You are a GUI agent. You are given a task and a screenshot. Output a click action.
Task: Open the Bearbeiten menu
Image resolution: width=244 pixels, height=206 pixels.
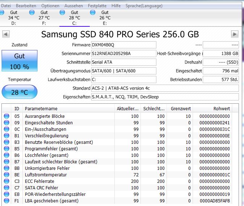click(26, 6)
